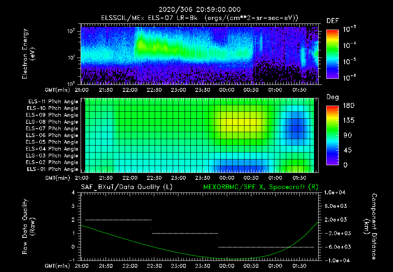Screen dimensions: 393x272
Task: Click the "ELS-10 Pitch Angle" row label
Action: 53,108
